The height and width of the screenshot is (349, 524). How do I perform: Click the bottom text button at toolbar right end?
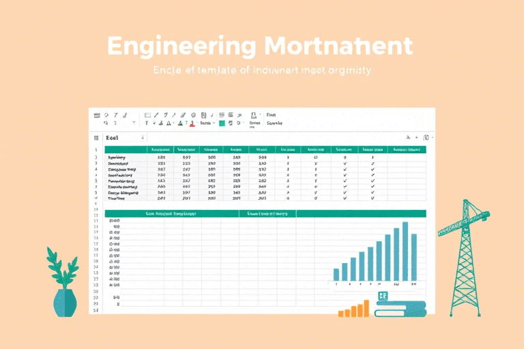click(275, 124)
